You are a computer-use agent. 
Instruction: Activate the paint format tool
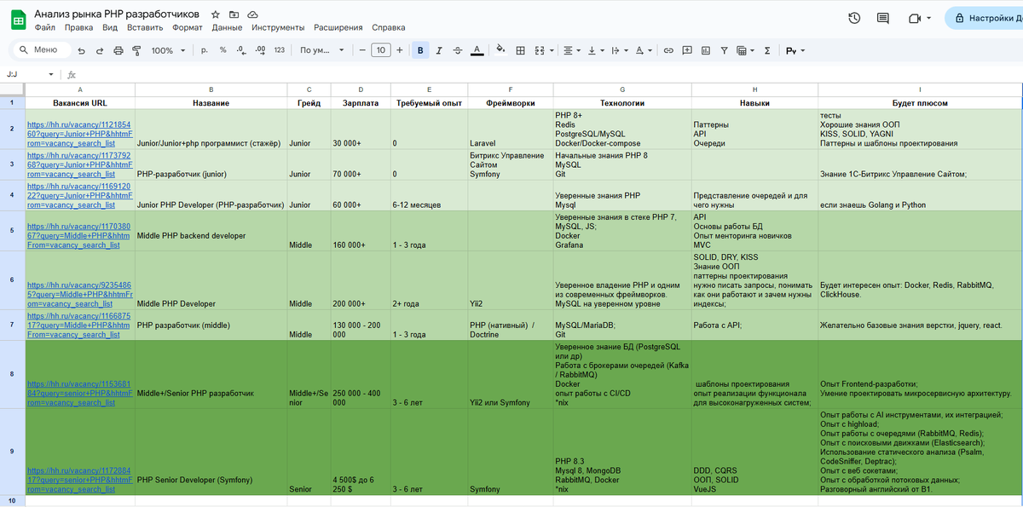[x=136, y=50]
